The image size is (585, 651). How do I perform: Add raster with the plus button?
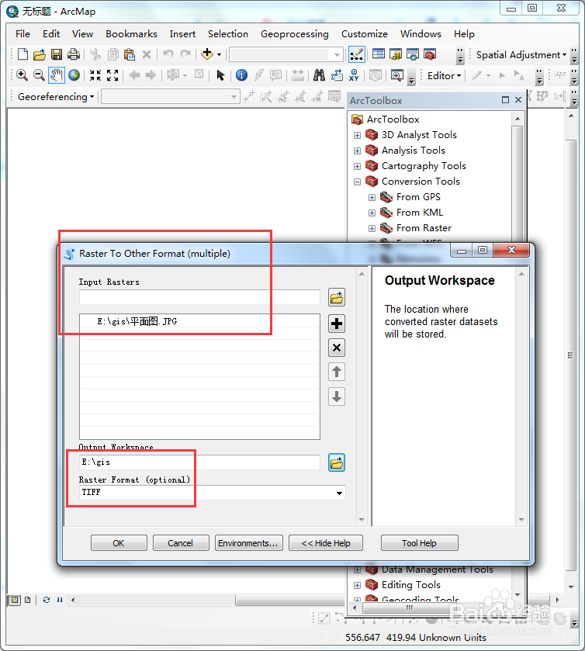click(x=337, y=324)
